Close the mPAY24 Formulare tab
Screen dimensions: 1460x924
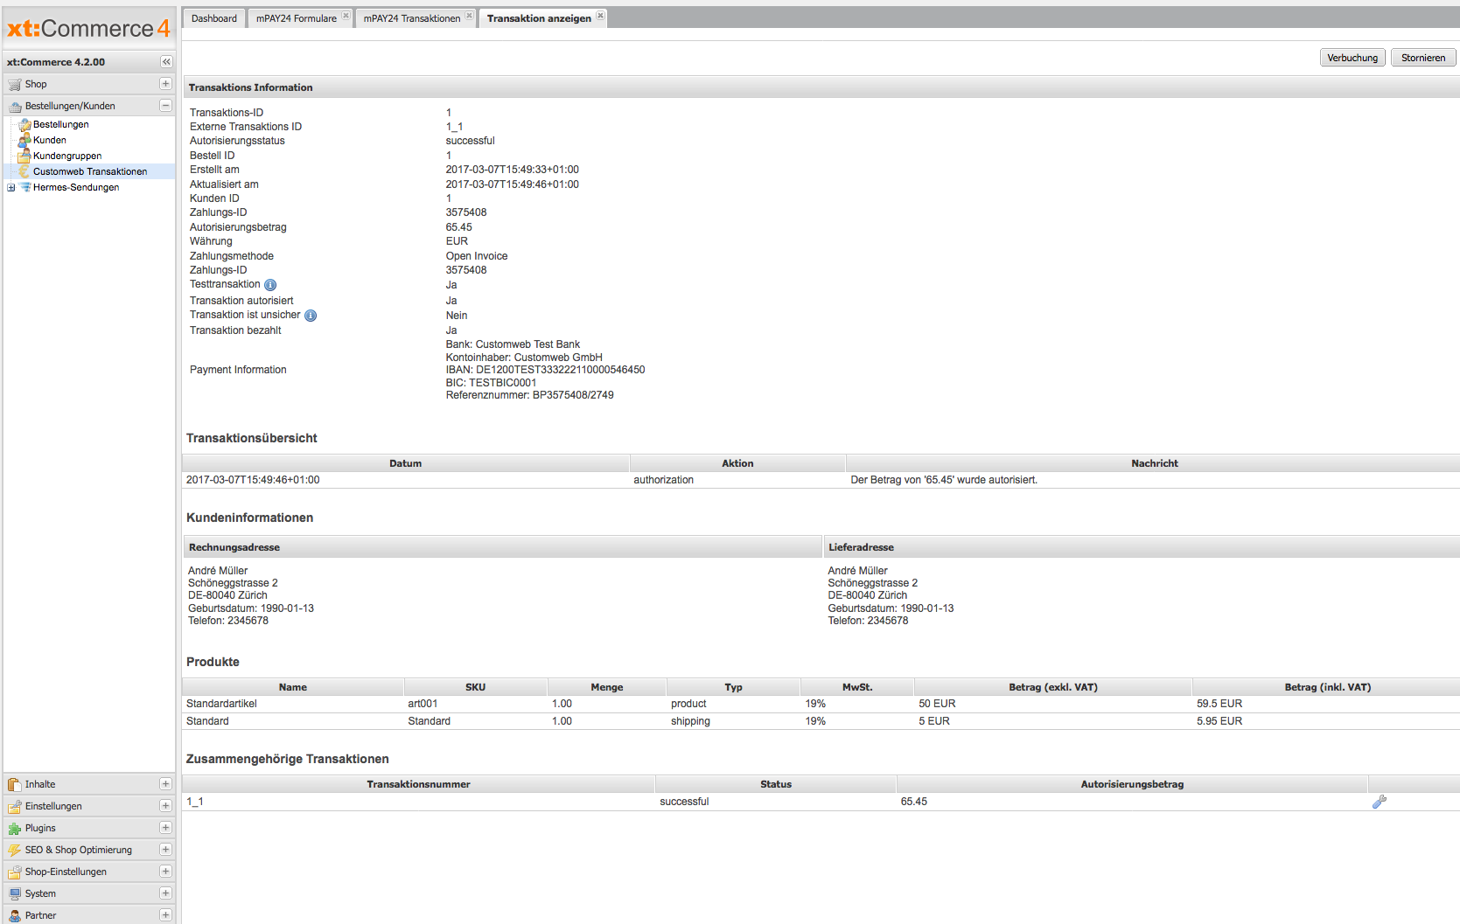[x=346, y=16]
